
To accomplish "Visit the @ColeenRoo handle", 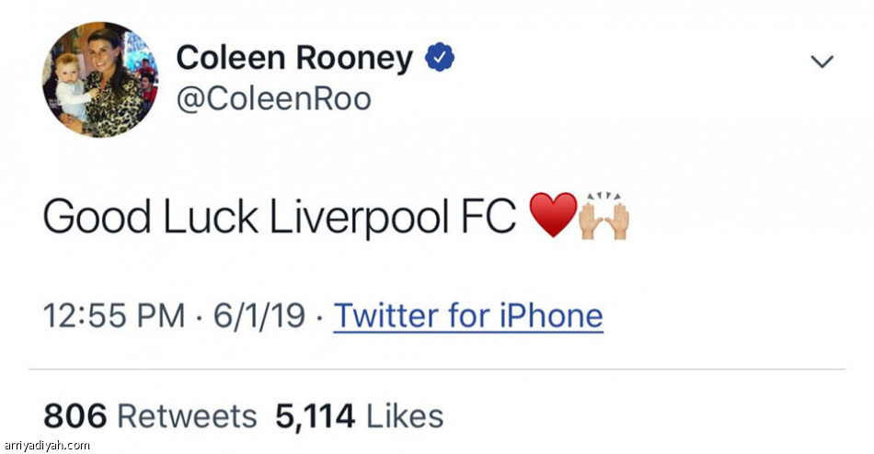I will pyautogui.click(x=273, y=99).
